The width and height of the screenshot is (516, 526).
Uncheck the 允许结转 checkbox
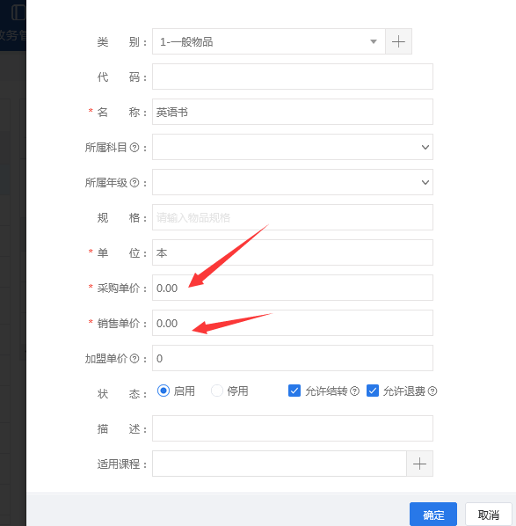point(294,391)
